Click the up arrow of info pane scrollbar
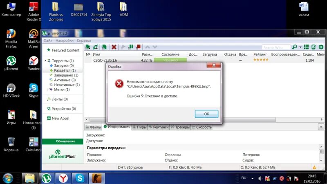 tap(321, 147)
